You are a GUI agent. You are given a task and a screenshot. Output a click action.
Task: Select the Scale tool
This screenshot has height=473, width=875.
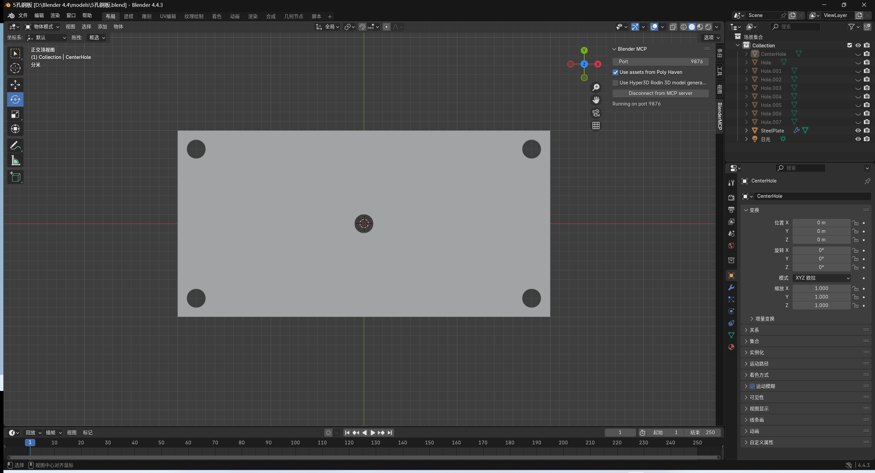pos(15,114)
